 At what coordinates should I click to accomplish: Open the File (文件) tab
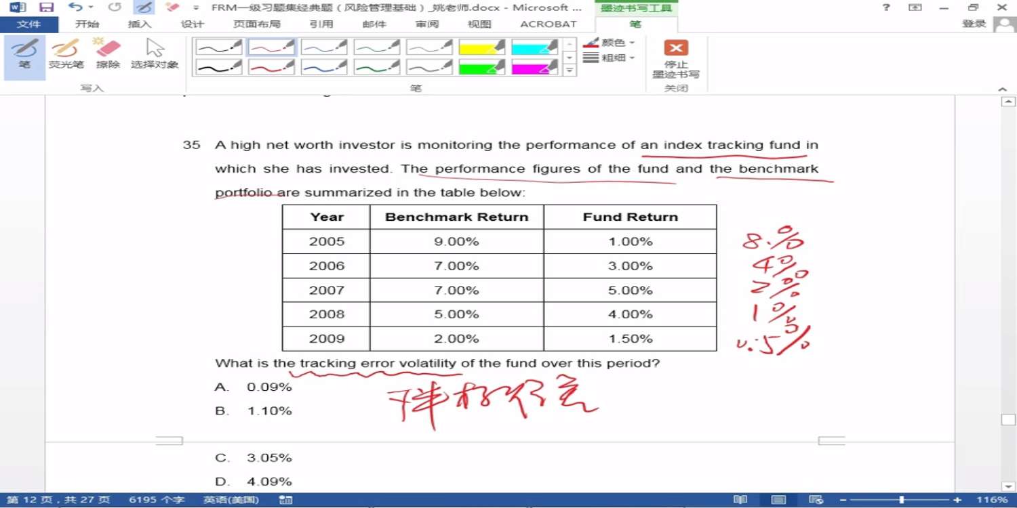pyautogui.click(x=28, y=24)
